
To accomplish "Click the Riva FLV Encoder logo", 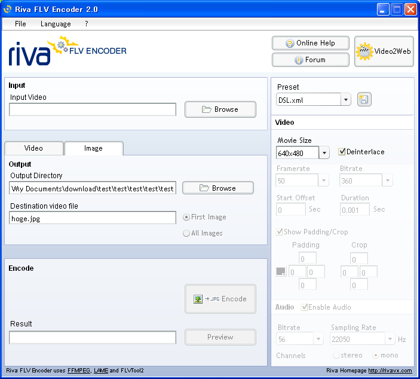I will 68,51.
